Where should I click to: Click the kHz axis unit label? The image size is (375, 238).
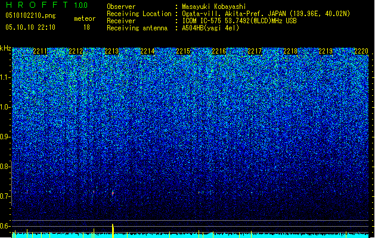pos(5,48)
